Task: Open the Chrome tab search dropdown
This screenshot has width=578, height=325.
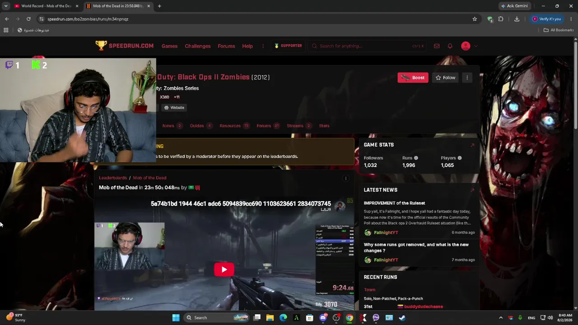Action: point(6,6)
